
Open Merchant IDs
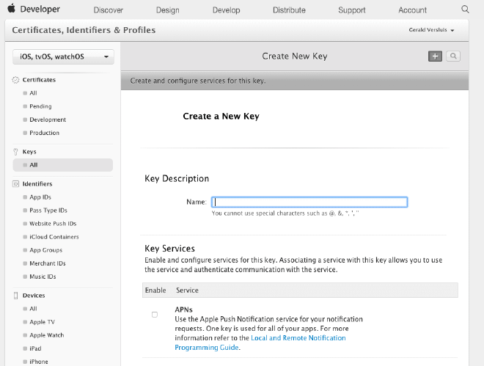[x=48, y=263]
